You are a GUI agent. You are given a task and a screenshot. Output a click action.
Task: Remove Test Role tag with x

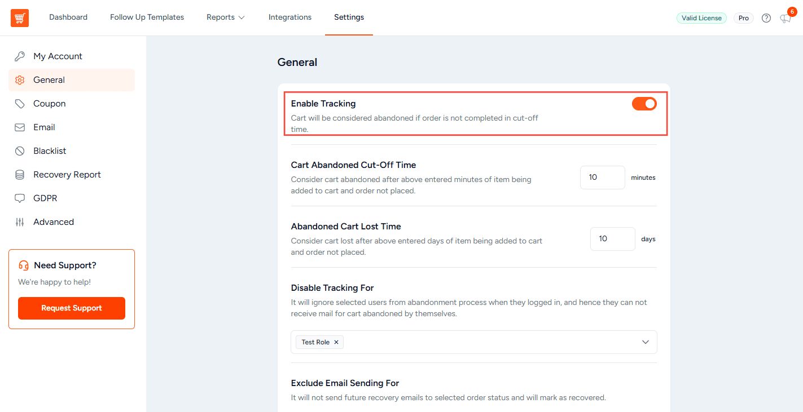click(336, 342)
